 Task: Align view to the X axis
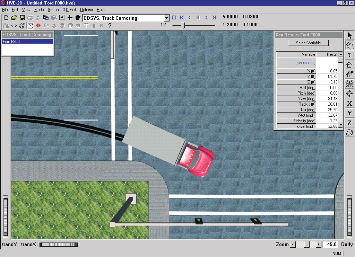pos(349,103)
